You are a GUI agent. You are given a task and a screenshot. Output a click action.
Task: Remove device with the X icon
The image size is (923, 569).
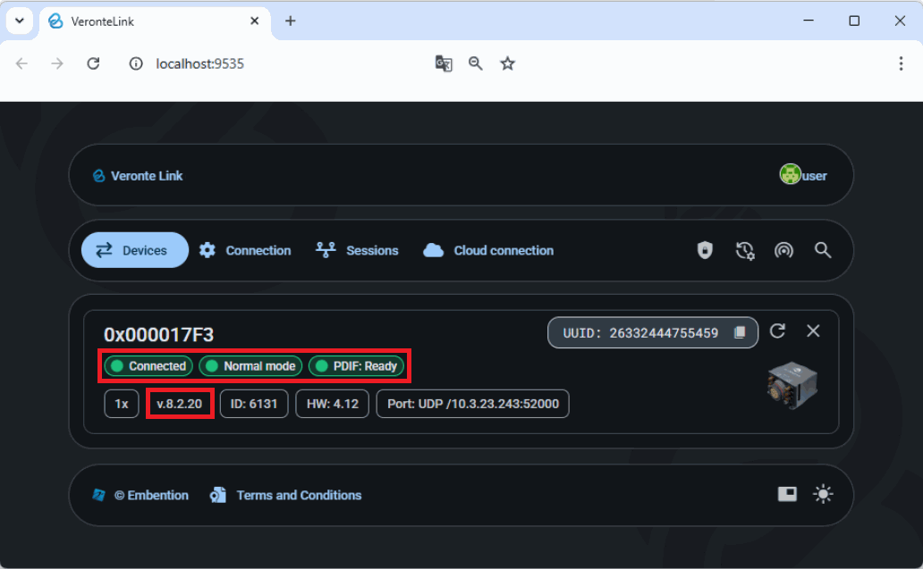(813, 331)
